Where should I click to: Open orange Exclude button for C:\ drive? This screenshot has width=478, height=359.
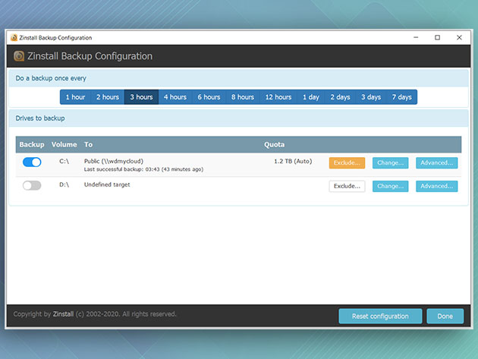tap(347, 163)
